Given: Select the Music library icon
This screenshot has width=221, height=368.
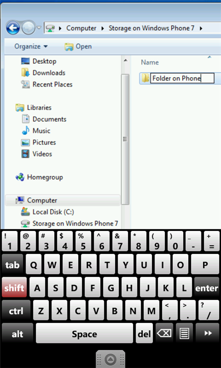Looking at the screenshot, I should pyautogui.click(x=26, y=131).
